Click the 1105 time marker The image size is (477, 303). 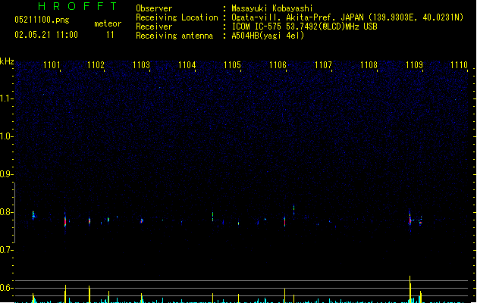tap(232, 65)
